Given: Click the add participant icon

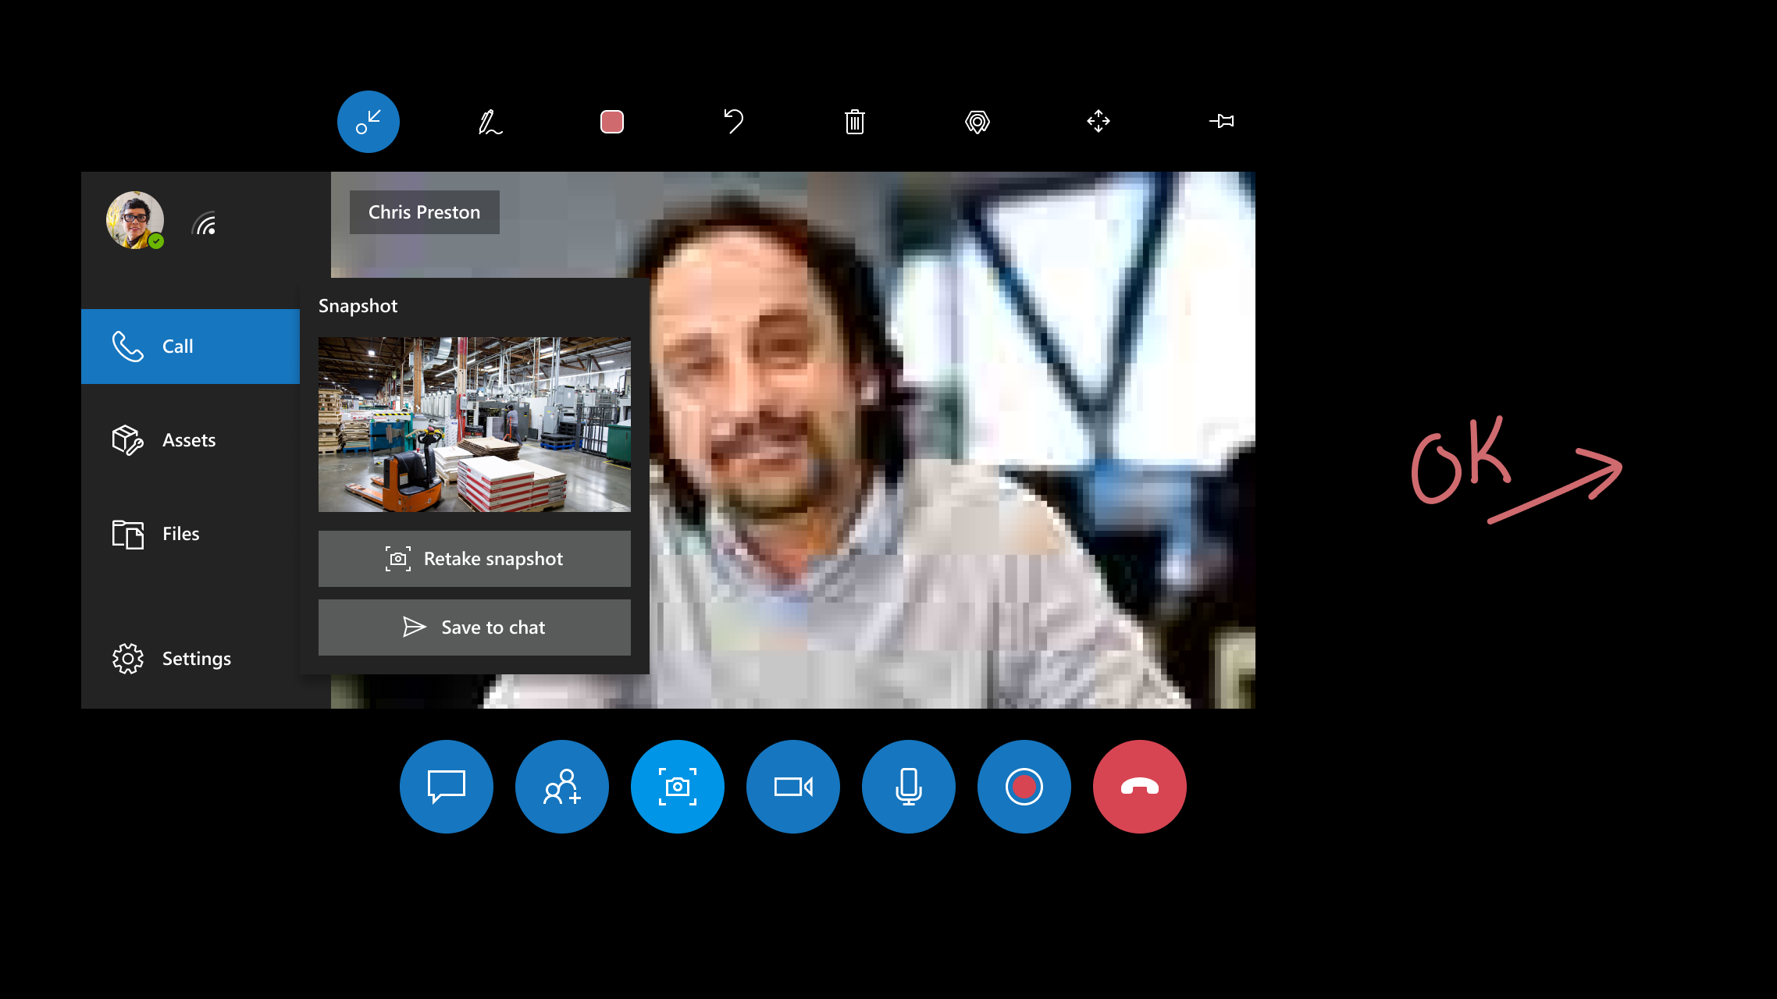Looking at the screenshot, I should click(561, 785).
